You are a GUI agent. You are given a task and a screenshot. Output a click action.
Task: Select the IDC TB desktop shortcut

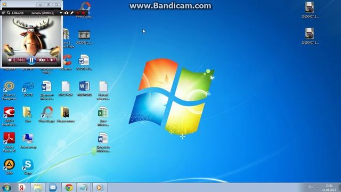28,90
